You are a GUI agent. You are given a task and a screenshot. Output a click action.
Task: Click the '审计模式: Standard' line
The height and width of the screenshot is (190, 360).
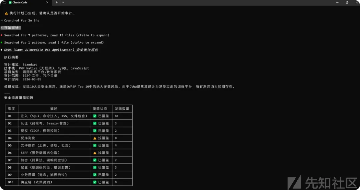point(21,65)
